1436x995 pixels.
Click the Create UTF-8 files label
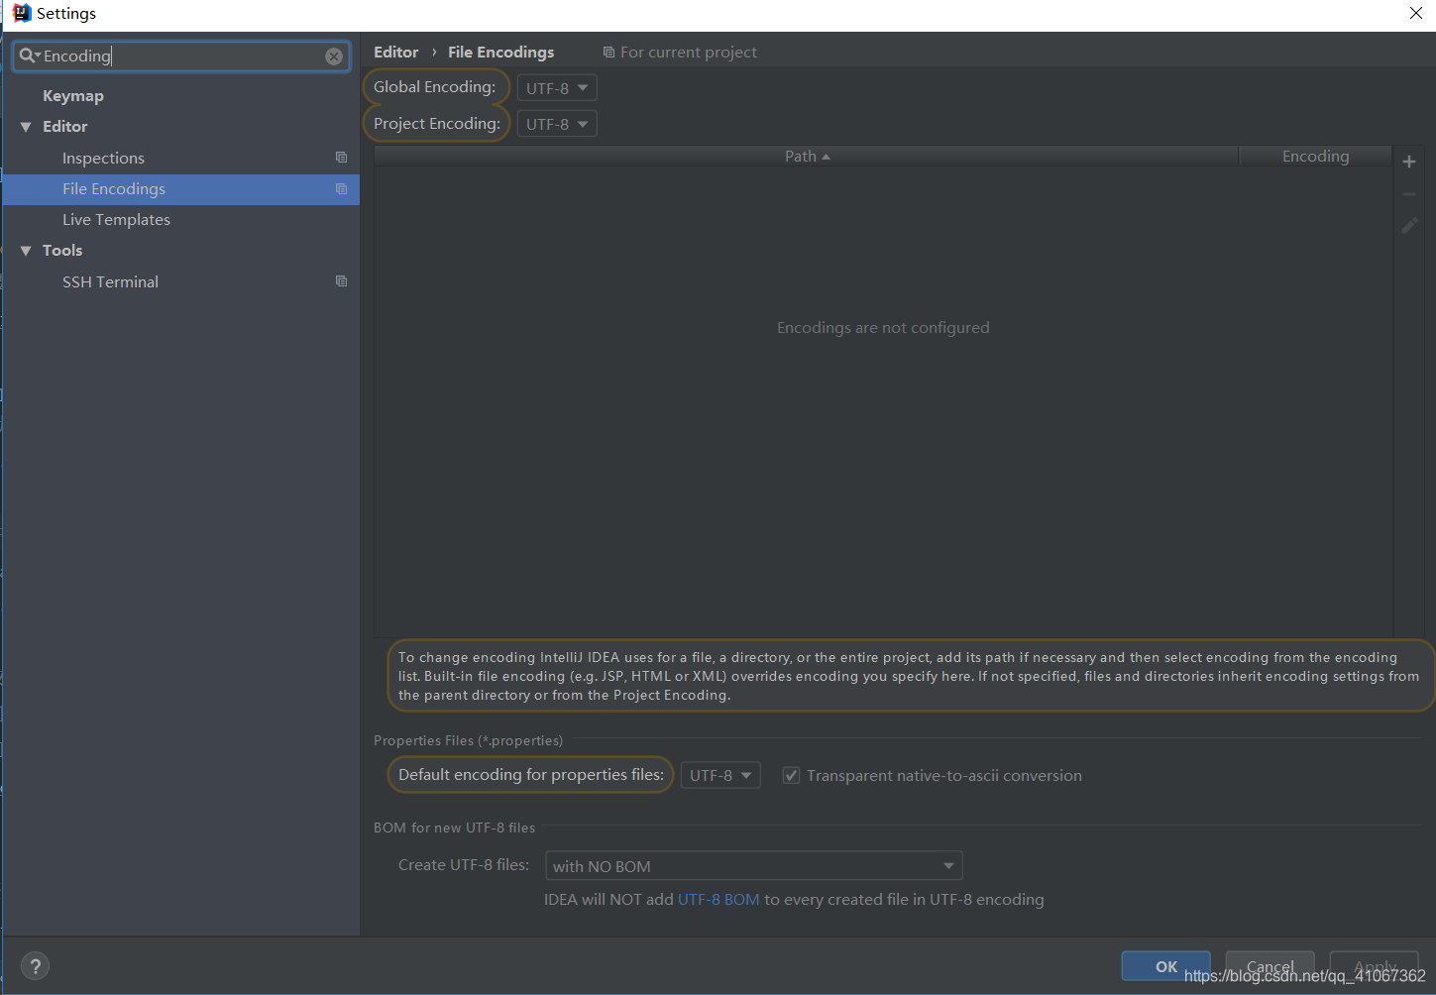(x=464, y=864)
